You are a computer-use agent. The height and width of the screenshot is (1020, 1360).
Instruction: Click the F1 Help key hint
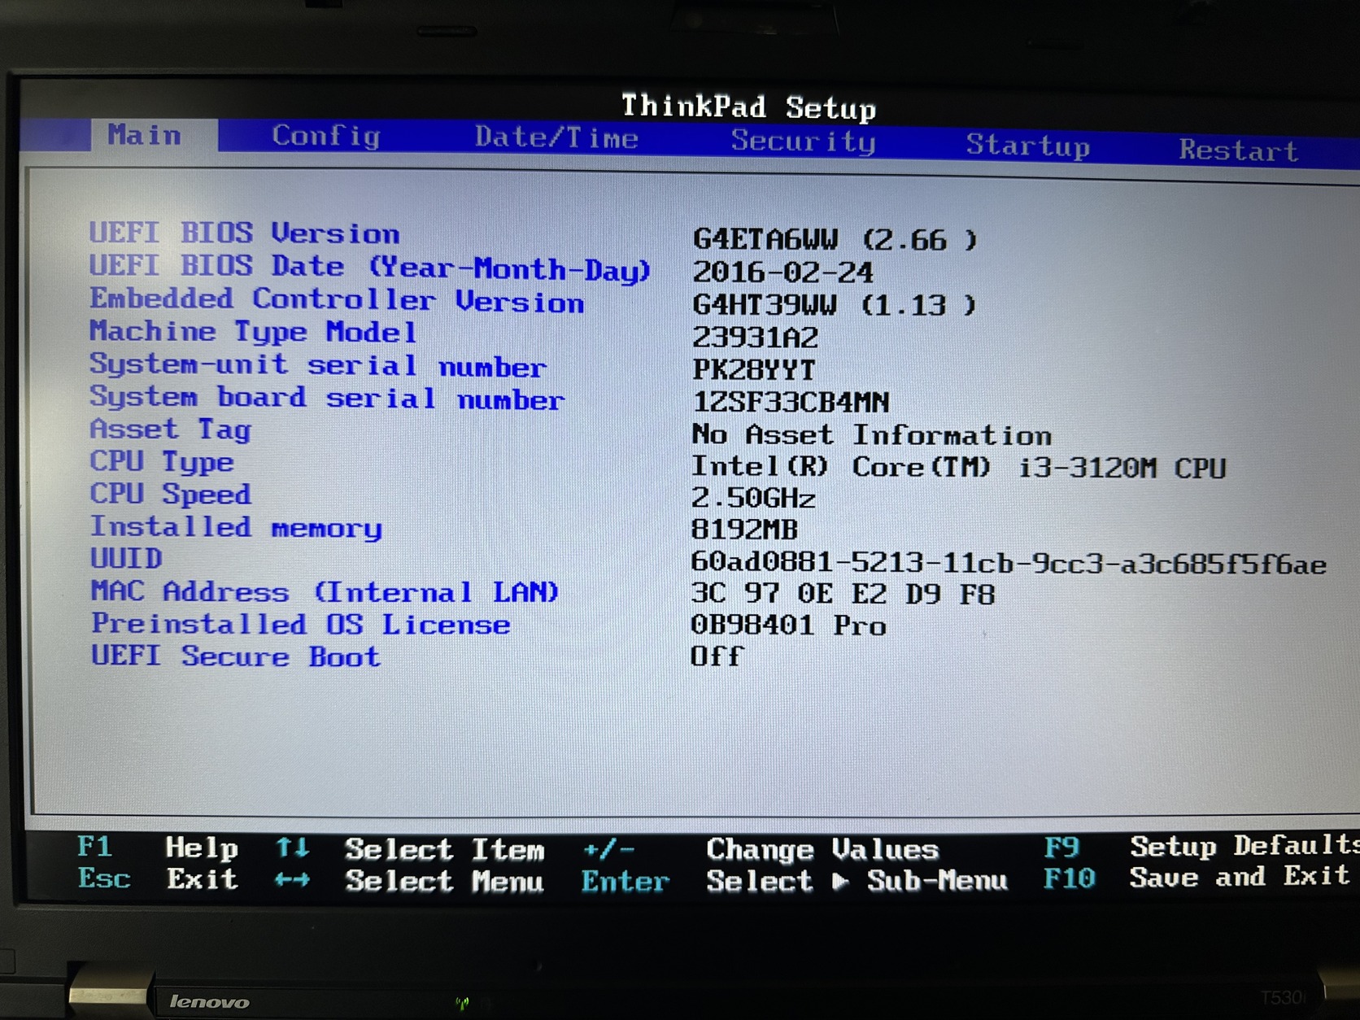(158, 848)
